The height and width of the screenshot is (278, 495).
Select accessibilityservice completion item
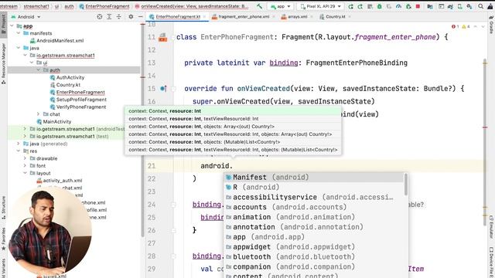pos(315,198)
